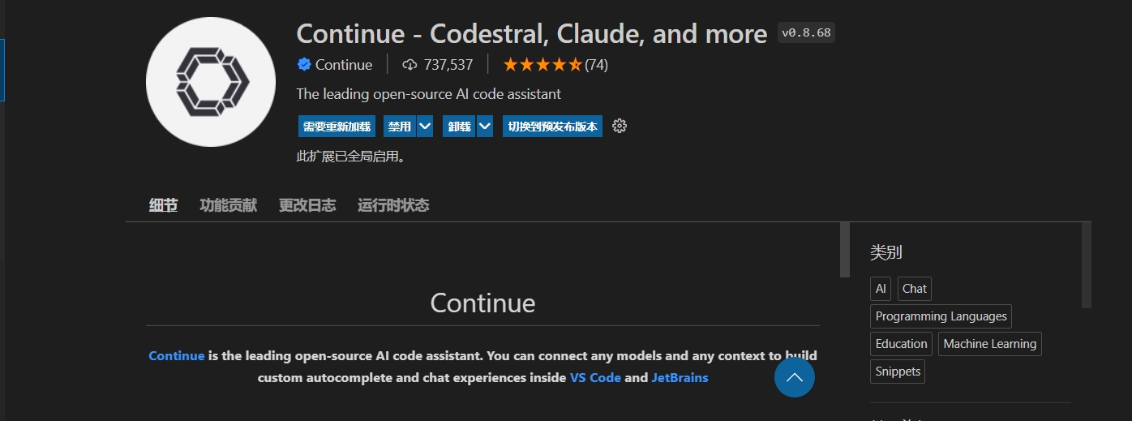Expand the 卸载 dropdown arrow

[x=485, y=127]
